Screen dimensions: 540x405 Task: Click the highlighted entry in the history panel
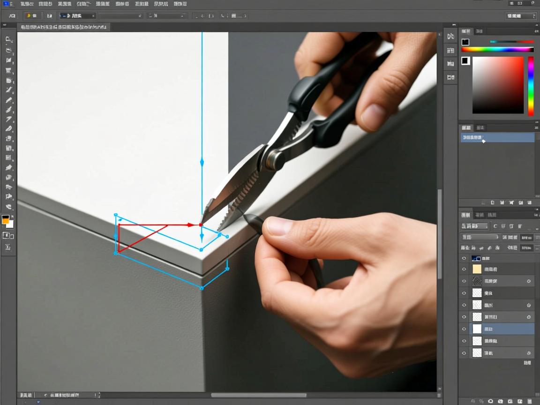(497, 138)
